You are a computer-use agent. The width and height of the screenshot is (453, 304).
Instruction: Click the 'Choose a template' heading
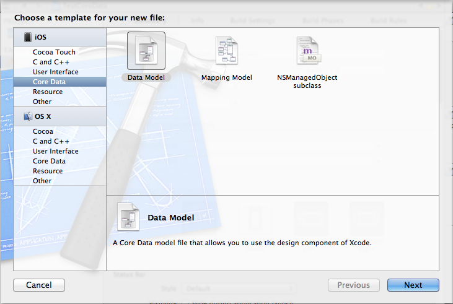tap(90, 17)
